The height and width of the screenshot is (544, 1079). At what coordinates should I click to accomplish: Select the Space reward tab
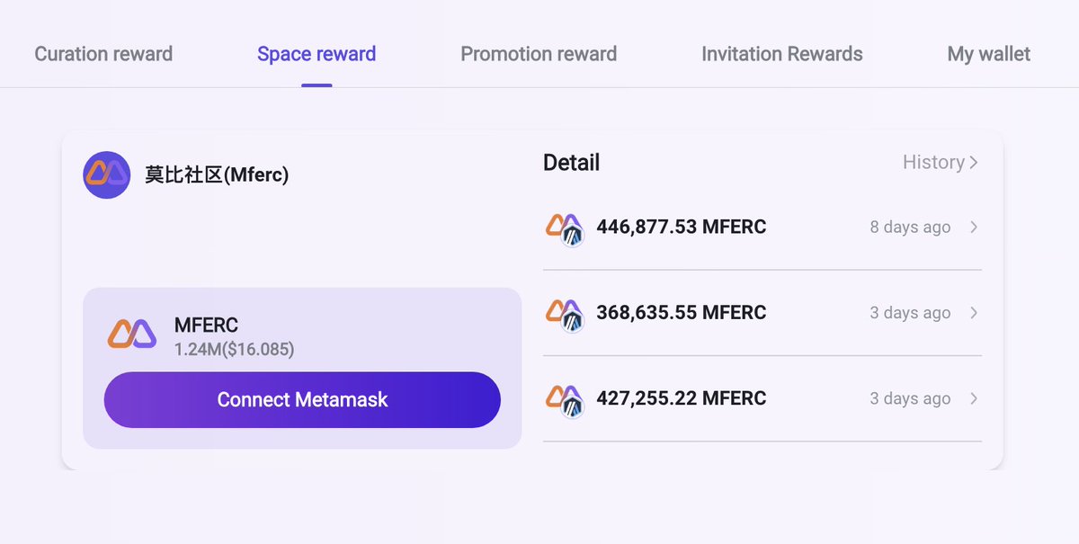[317, 54]
